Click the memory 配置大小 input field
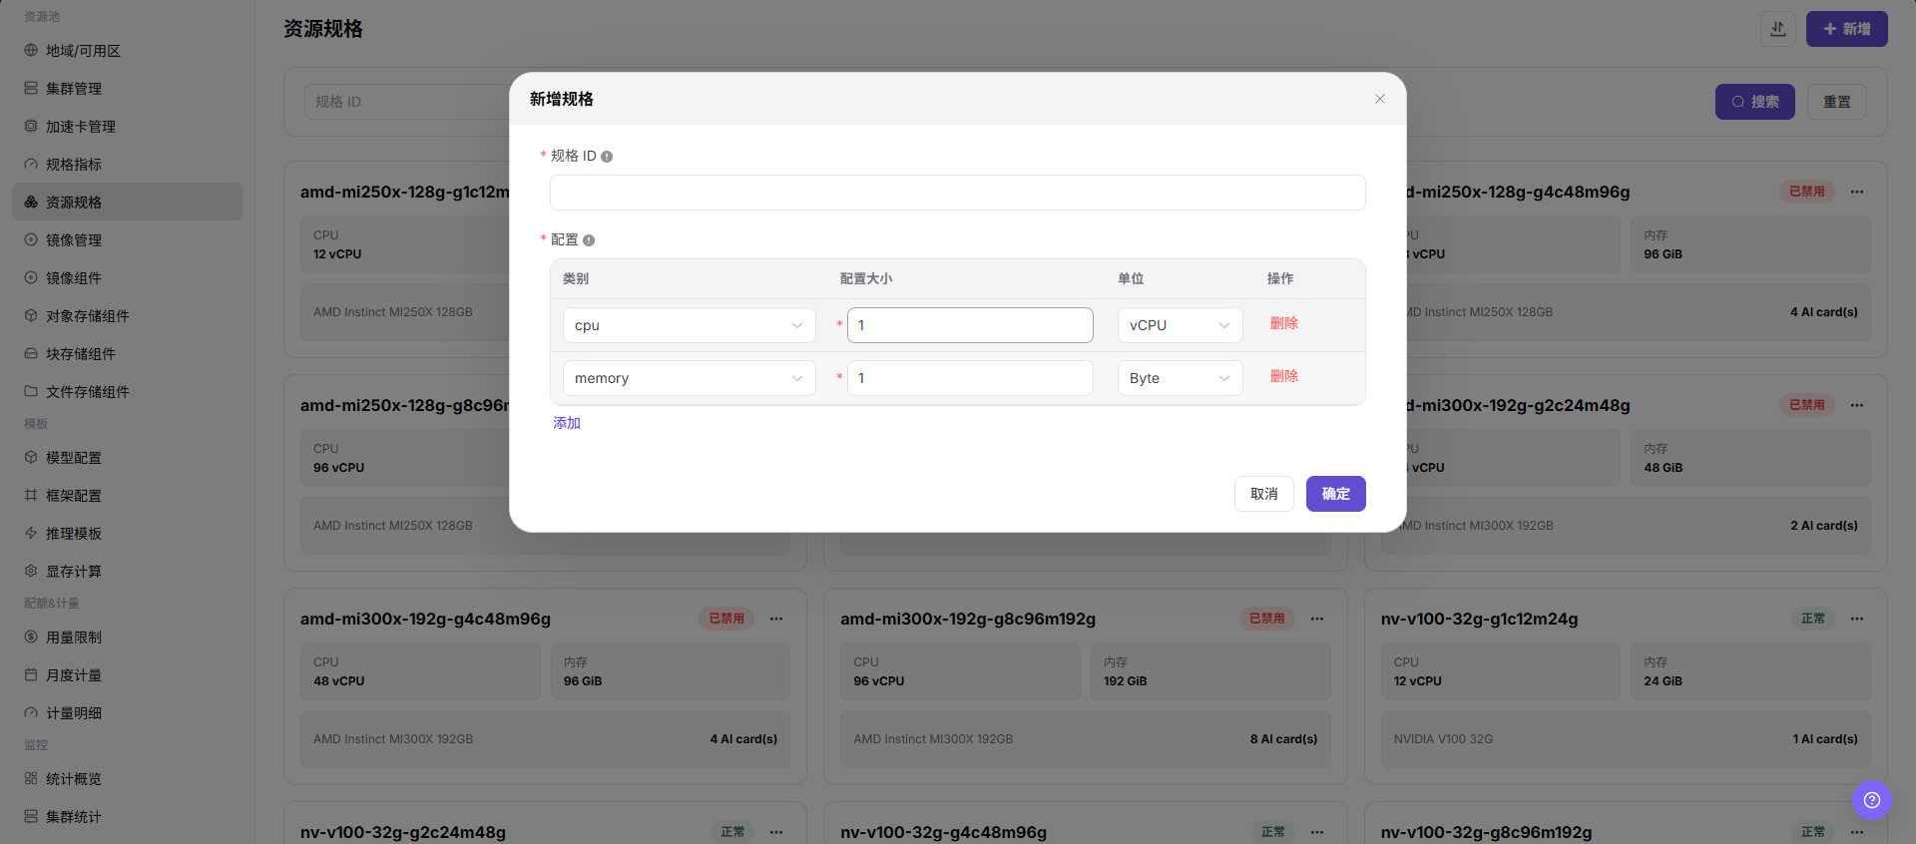 970,378
